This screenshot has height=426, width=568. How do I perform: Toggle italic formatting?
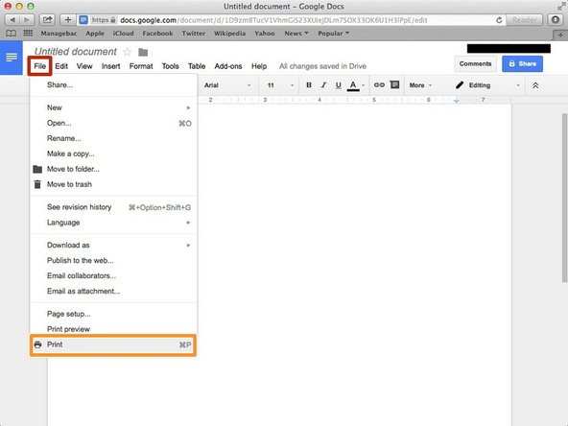click(323, 85)
